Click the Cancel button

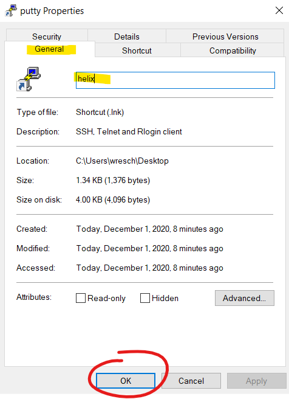pos(191,381)
